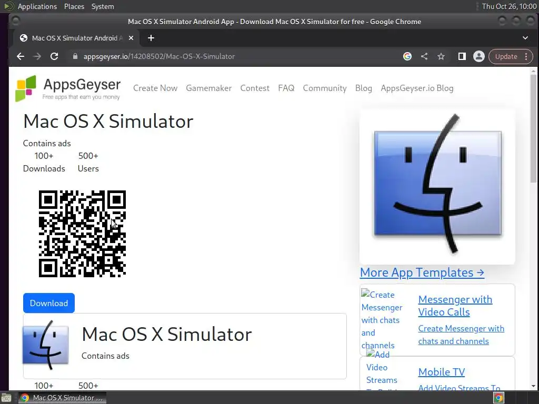
Task: Visit the Community page
Action: click(324, 88)
